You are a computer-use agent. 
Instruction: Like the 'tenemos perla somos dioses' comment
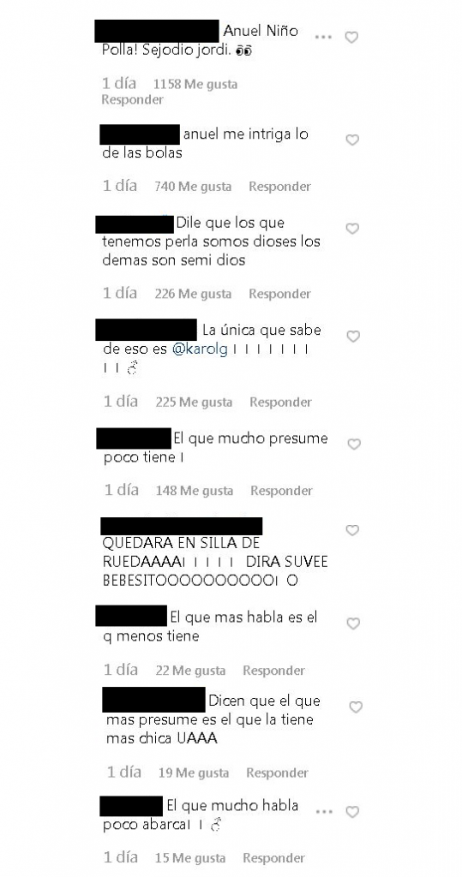point(352,229)
